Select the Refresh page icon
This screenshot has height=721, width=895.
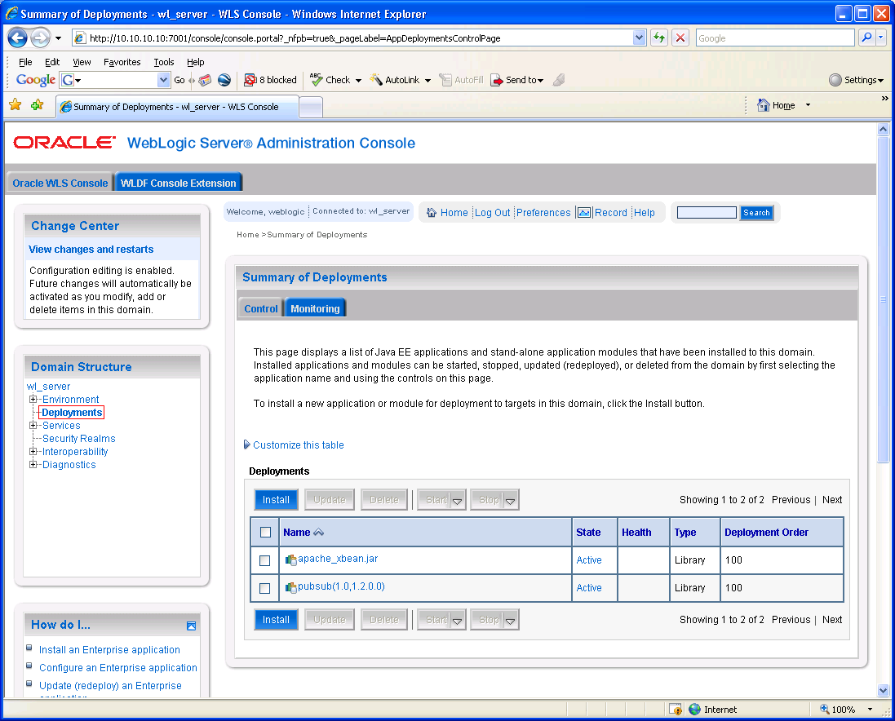click(x=659, y=38)
